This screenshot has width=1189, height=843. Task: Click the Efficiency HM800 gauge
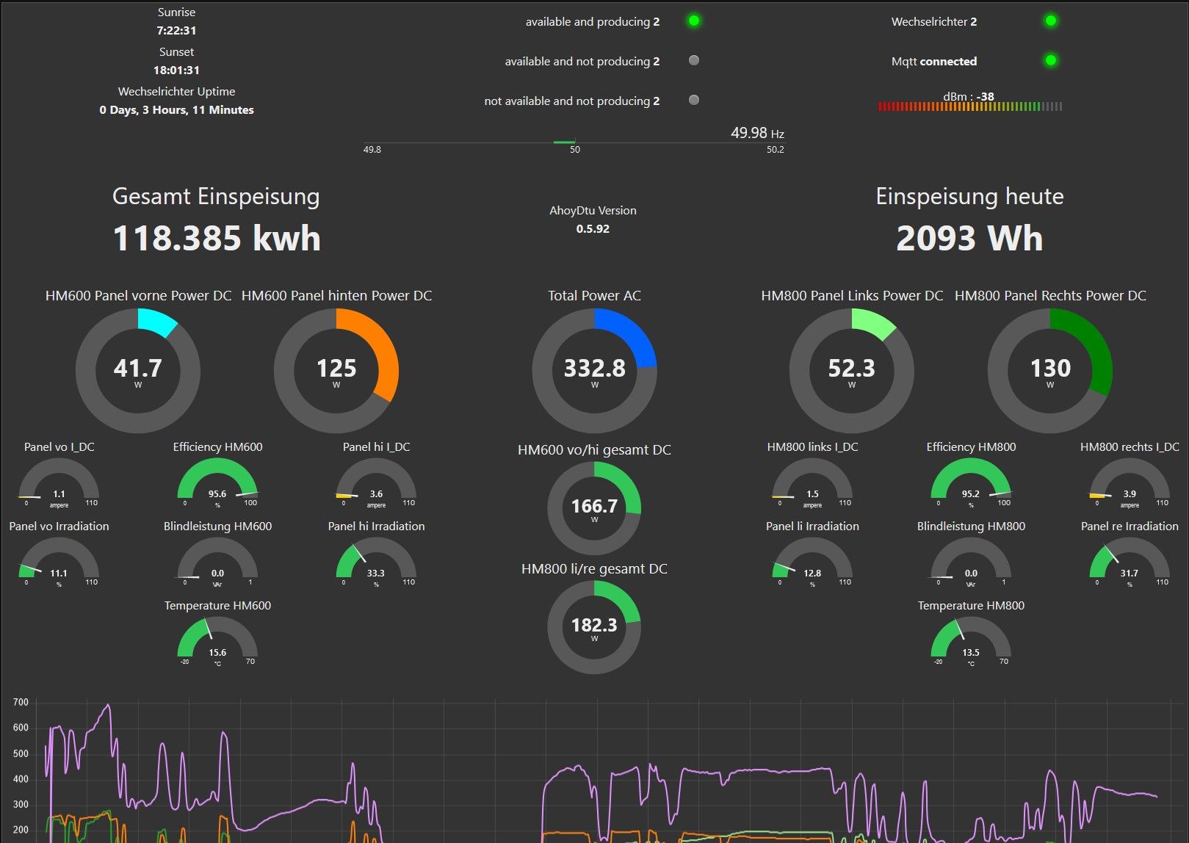[x=971, y=483]
